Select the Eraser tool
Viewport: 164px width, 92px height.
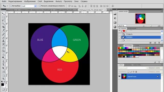[x=3, y=48]
